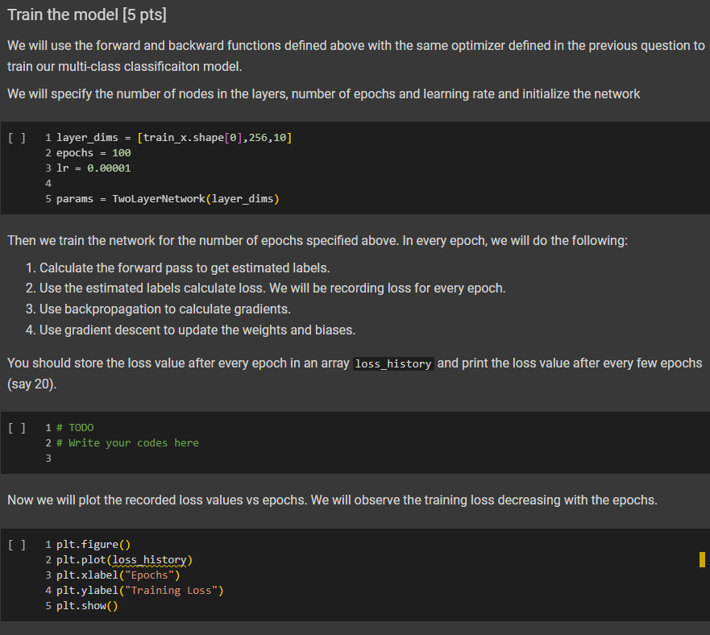This screenshot has height=635, width=710.
Task: Run the plt.figure plotting cell
Action: tap(17, 545)
